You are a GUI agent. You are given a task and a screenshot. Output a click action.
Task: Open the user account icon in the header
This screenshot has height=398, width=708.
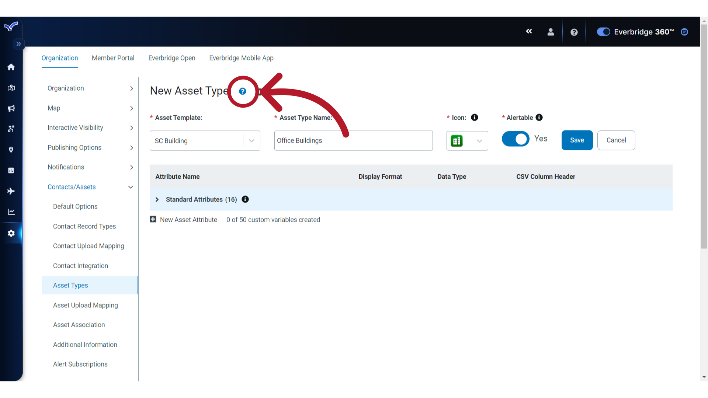(551, 32)
